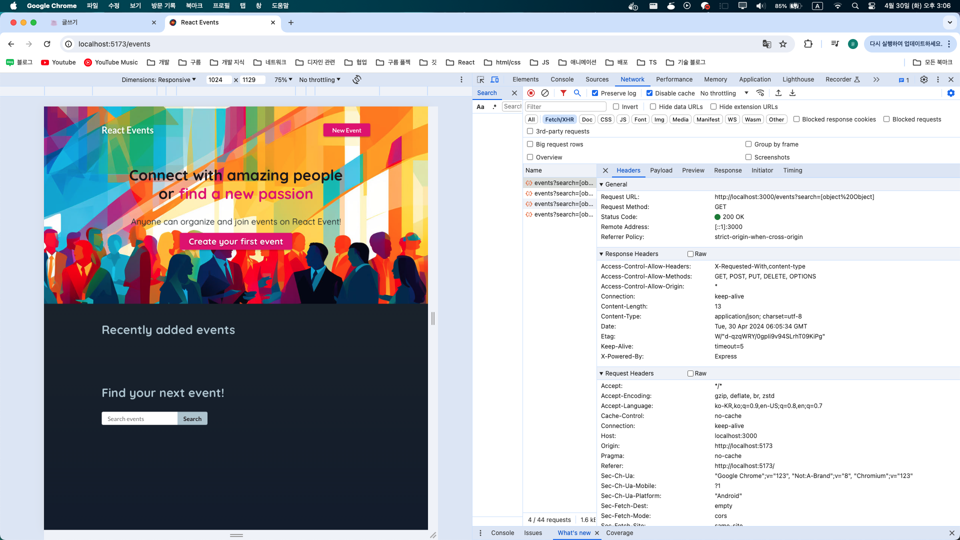Switch to the Console tab
960x540 pixels.
(562, 79)
